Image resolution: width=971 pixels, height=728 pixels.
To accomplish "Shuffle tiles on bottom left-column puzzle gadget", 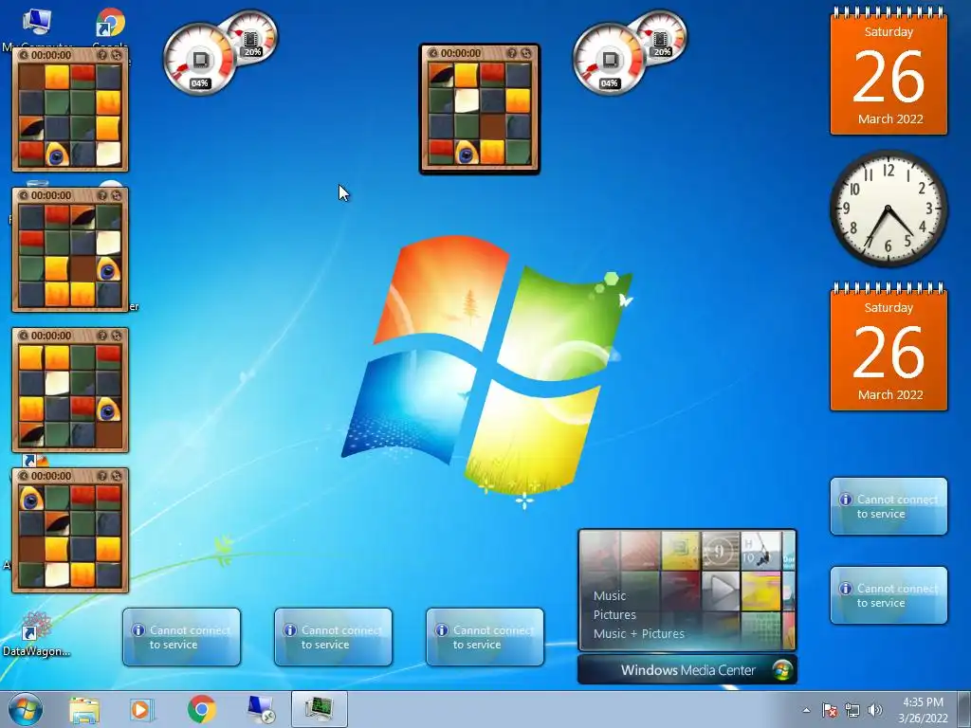I will tap(117, 476).
